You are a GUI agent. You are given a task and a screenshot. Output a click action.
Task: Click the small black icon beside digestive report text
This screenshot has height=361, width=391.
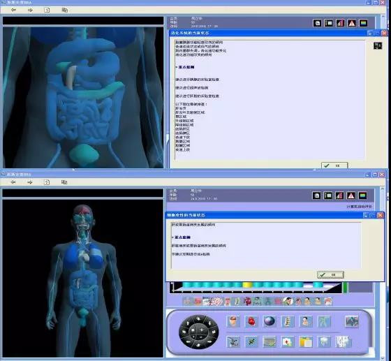pyautogui.click(x=378, y=45)
